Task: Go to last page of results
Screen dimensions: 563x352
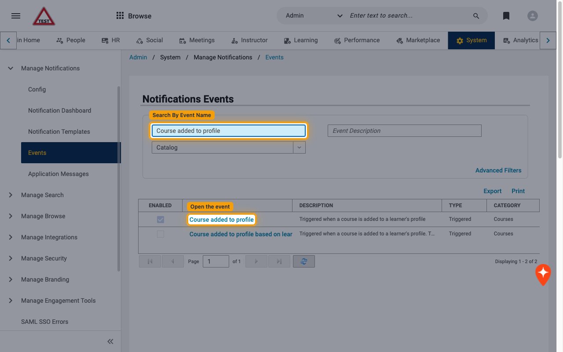Action: coord(279,261)
